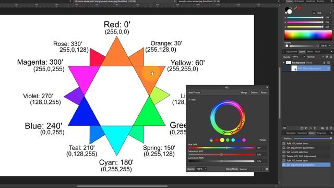Open the Layers panel opacity dropdown
The image size is (334, 188).
point(299,57)
